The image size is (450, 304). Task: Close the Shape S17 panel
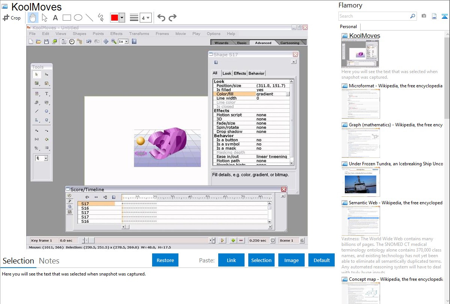tap(295, 54)
